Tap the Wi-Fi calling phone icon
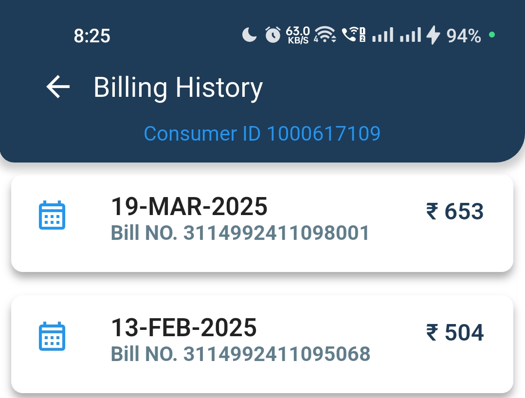 pos(353,35)
